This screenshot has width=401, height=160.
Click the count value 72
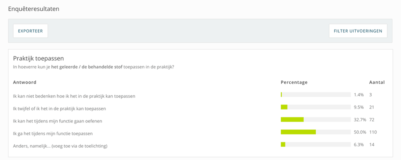[x=372, y=120]
